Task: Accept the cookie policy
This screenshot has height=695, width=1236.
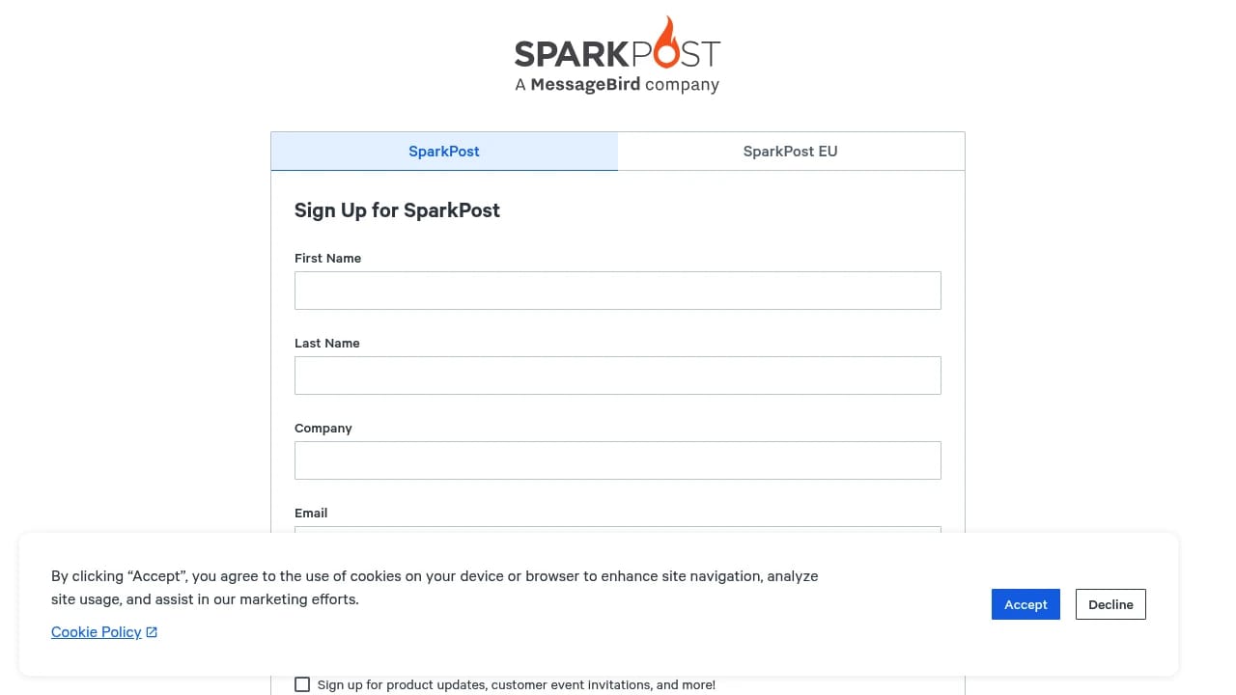Action: [1025, 603]
